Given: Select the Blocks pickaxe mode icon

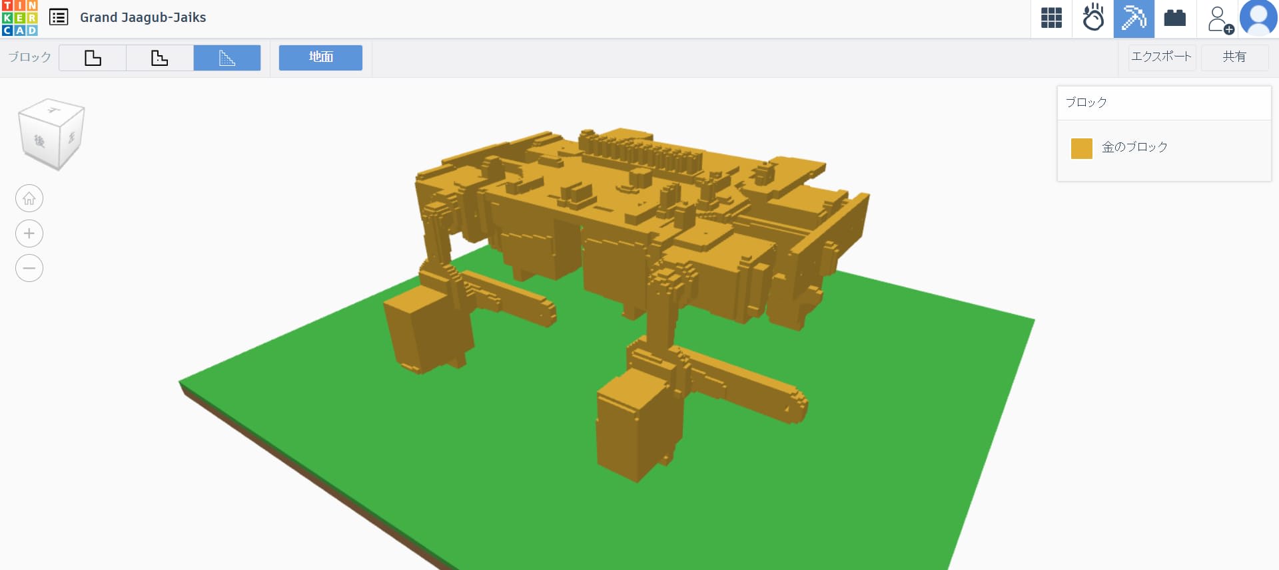Looking at the screenshot, I should [1134, 18].
